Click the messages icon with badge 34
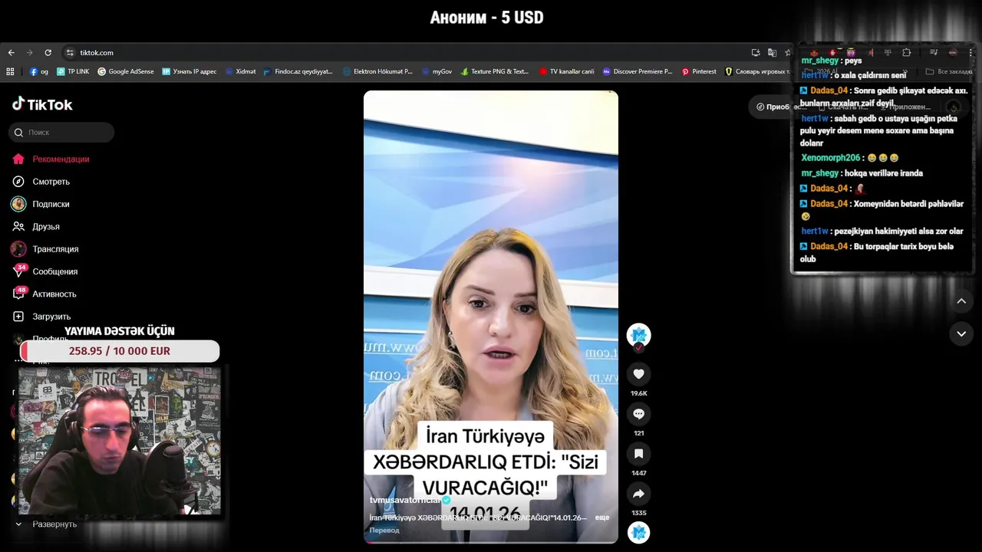Screen dimensions: 982x552 pos(18,271)
